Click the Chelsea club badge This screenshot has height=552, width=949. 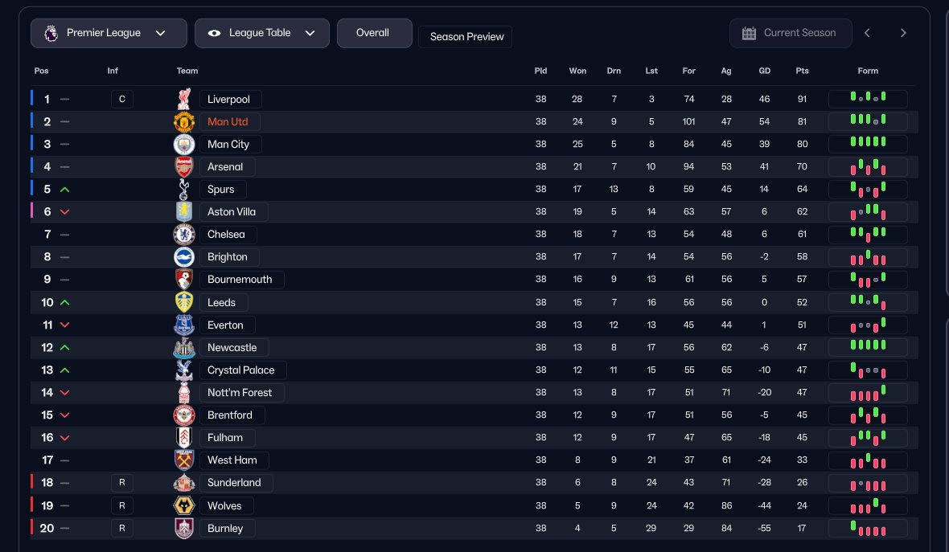tap(185, 235)
